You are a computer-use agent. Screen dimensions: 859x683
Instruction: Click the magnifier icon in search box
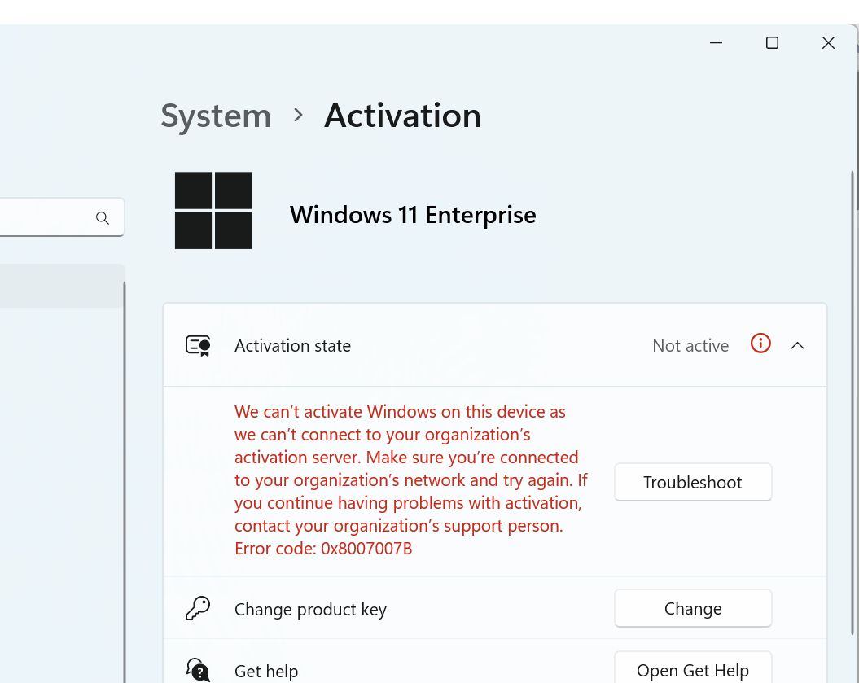[103, 218]
